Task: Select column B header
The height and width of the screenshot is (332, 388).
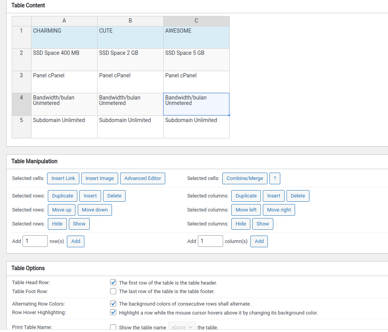Action: 130,21
